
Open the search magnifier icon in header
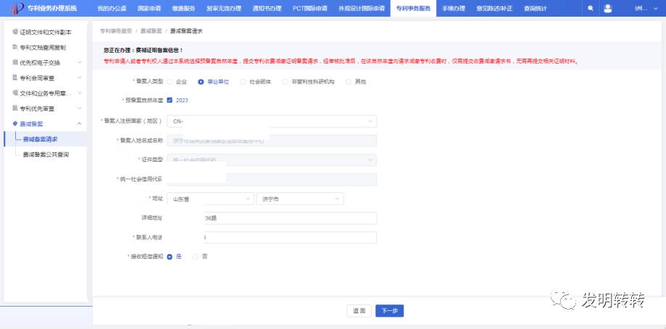591,9
